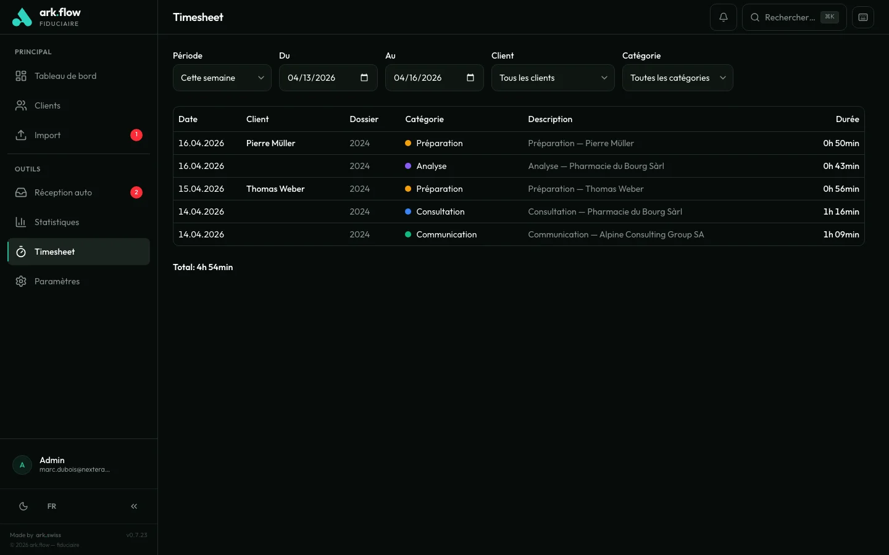889x555 pixels.
Task: Open calendar picker for Au date
Action: click(470, 78)
